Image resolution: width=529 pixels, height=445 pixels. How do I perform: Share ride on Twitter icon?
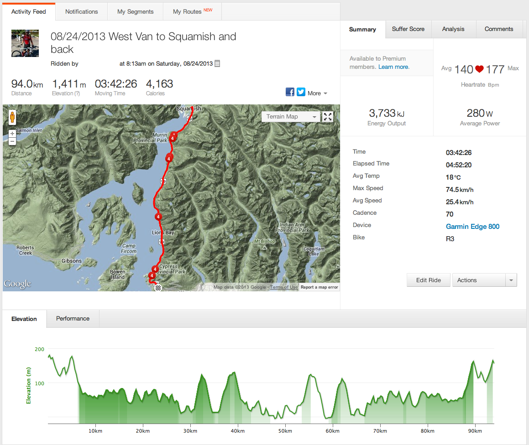click(x=301, y=92)
